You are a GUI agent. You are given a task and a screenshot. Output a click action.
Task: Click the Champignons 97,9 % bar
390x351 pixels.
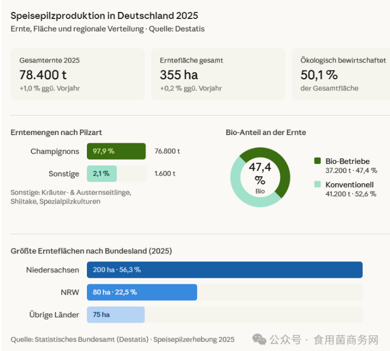[x=116, y=151]
